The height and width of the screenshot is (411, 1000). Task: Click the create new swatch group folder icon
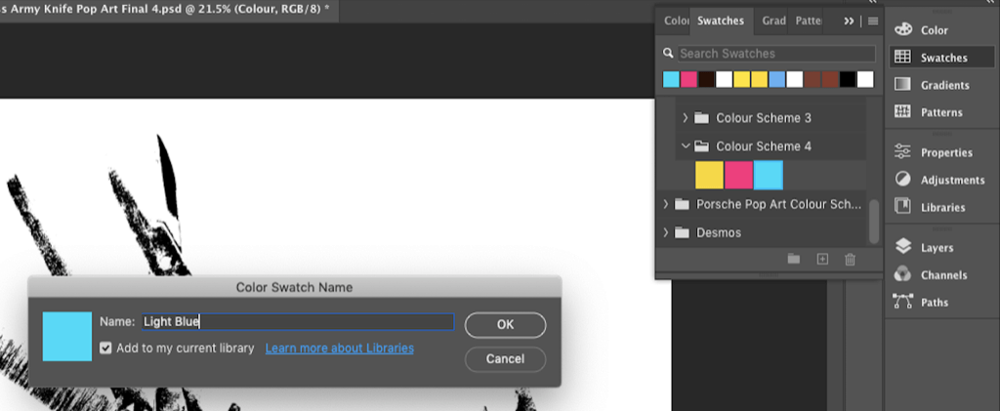tap(794, 259)
